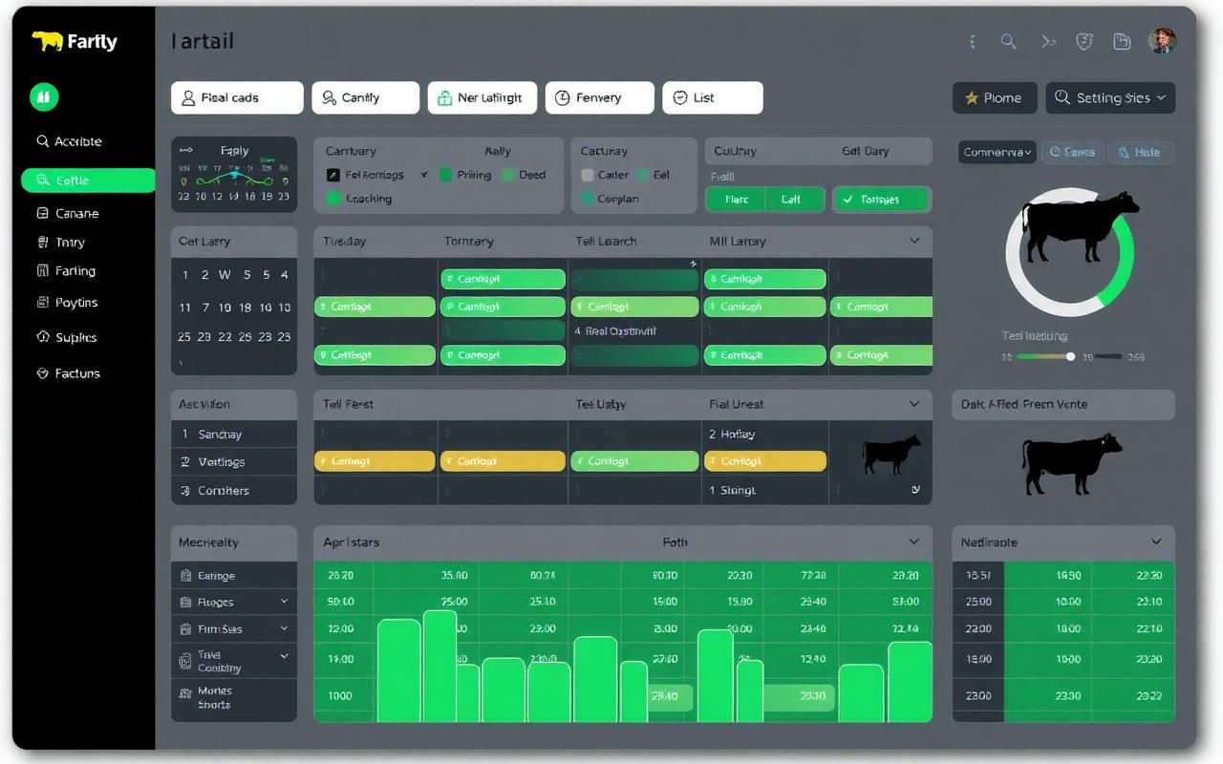Click the green circle icon under Fartly logo
This screenshot has width=1223, height=764.
(x=44, y=96)
